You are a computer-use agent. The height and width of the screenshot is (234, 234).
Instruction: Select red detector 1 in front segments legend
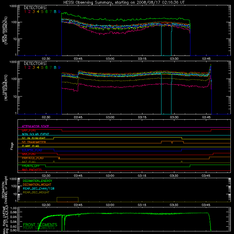pyautogui.click(x=25, y=12)
